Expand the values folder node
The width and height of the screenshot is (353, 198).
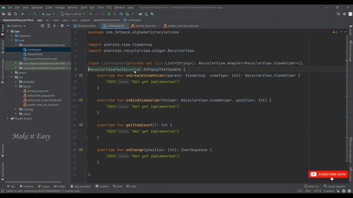coord(16,114)
